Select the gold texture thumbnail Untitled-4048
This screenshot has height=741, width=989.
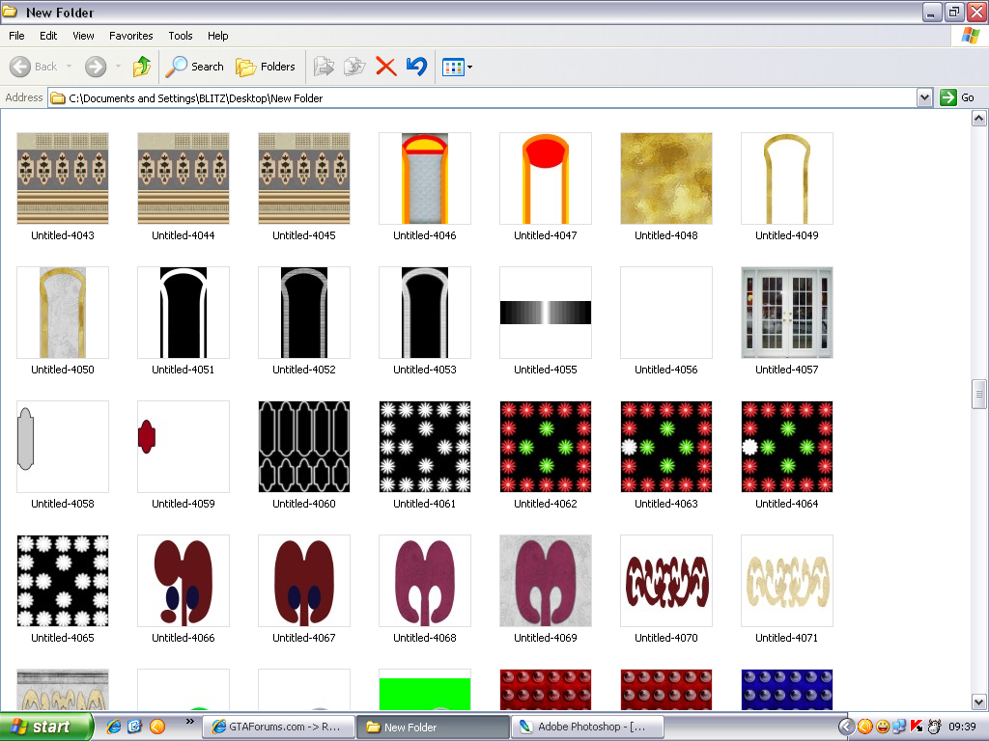(x=665, y=178)
